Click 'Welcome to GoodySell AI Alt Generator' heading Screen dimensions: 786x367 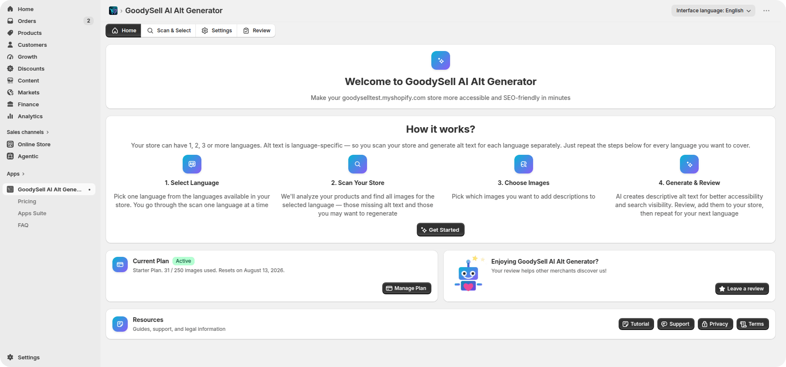441,82
